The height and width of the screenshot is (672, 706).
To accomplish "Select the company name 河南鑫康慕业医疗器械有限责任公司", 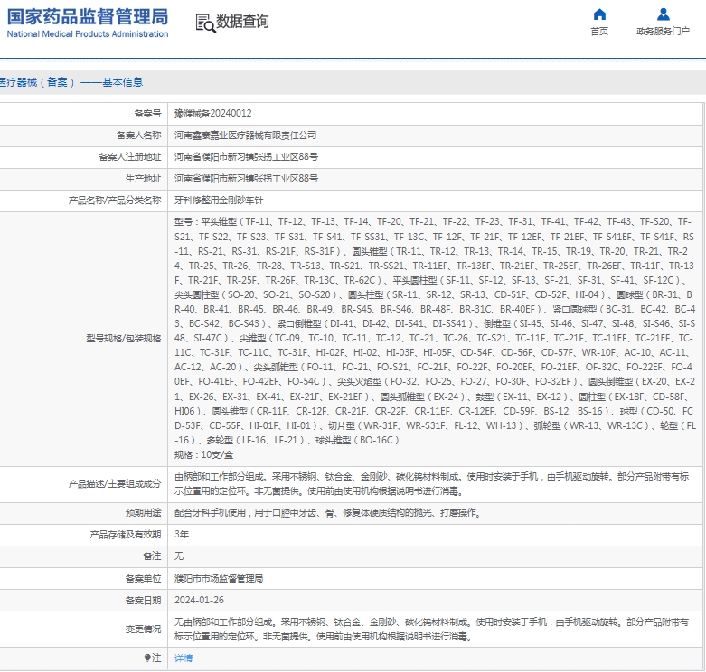I will [245, 135].
